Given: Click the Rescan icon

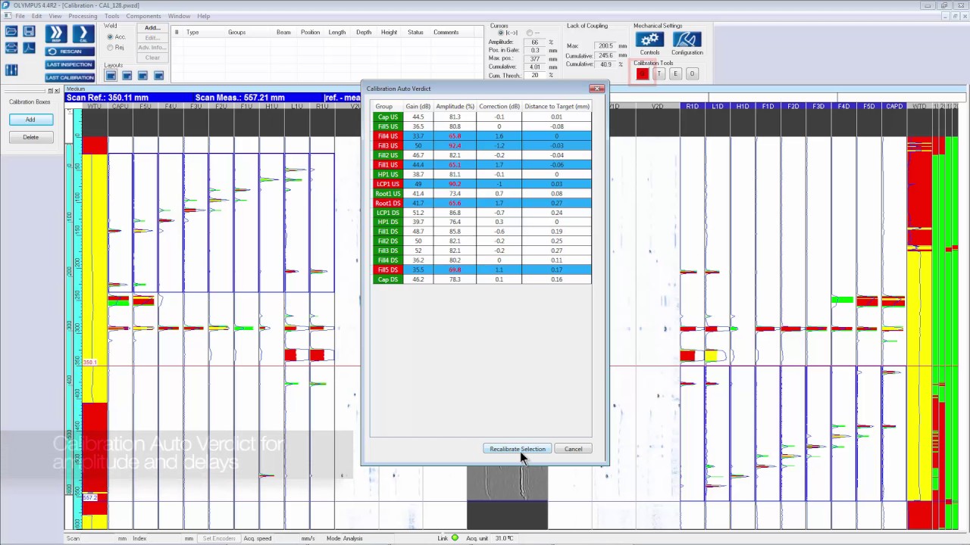Looking at the screenshot, I should (70, 51).
